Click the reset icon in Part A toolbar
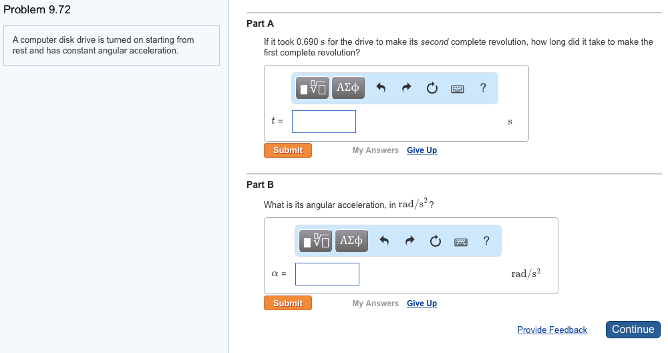 (x=432, y=88)
